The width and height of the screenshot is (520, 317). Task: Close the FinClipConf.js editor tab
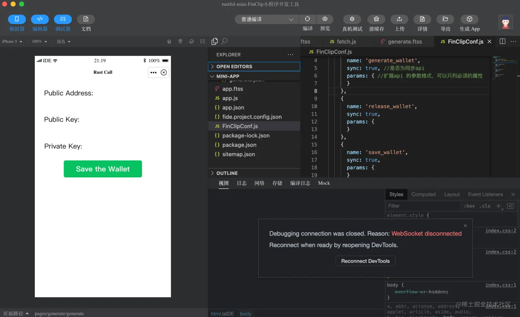coord(489,42)
